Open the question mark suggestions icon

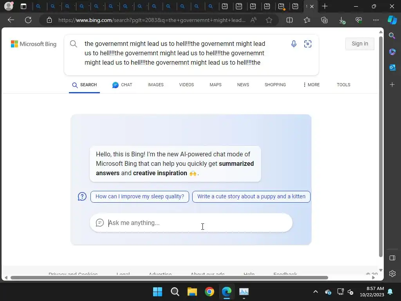pyautogui.click(x=82, y=197)
